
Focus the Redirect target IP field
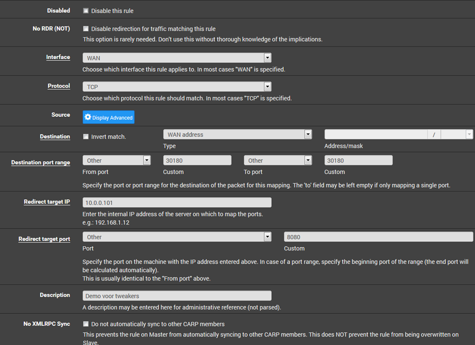point(177,202)
